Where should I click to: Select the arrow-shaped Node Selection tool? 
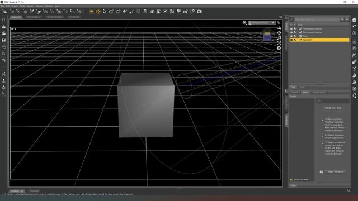click(x=105, y=11)
